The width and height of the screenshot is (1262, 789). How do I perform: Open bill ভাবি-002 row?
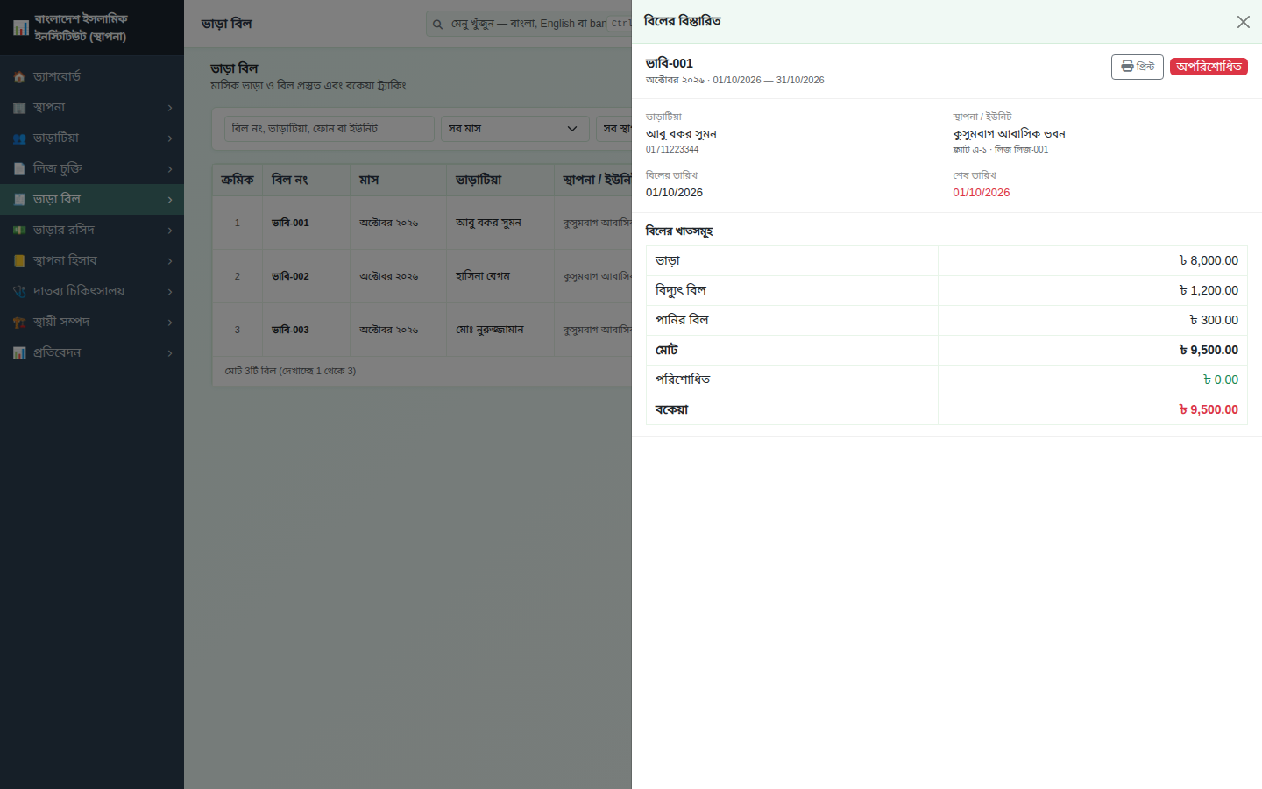tap(422, 276)
